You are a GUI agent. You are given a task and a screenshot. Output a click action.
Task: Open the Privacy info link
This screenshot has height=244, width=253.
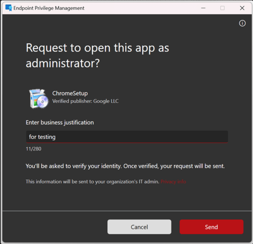click(173, 181)
